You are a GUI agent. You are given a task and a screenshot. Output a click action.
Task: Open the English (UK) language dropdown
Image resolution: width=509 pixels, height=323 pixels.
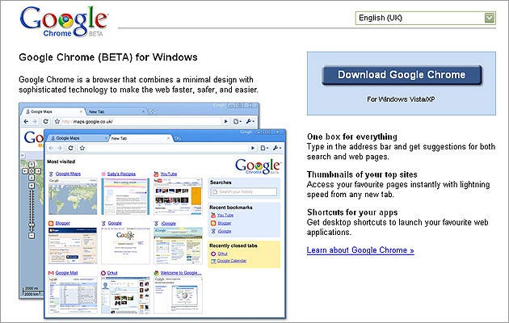(425, 18)
